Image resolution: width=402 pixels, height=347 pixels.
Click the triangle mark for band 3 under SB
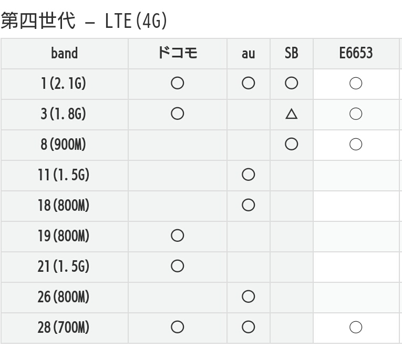[291, 114]
